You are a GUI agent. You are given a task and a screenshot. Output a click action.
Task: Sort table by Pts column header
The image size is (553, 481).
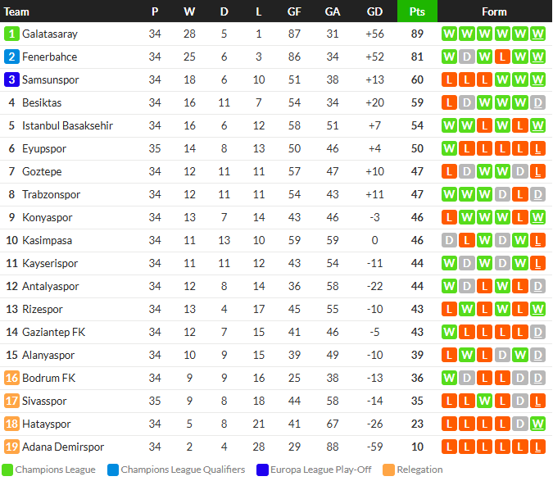click(x=417, y=11)
